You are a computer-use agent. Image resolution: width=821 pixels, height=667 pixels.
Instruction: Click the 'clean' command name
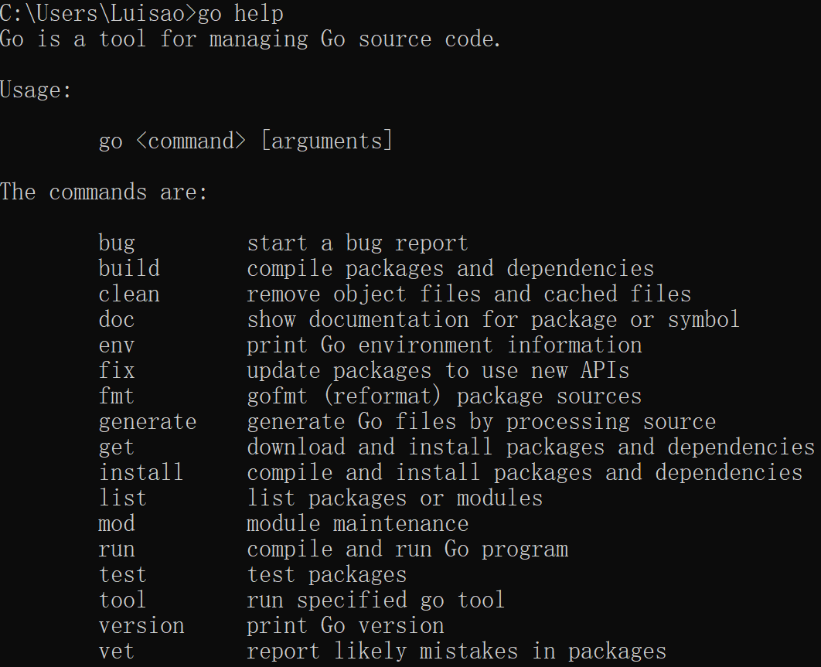coord(129,294)
